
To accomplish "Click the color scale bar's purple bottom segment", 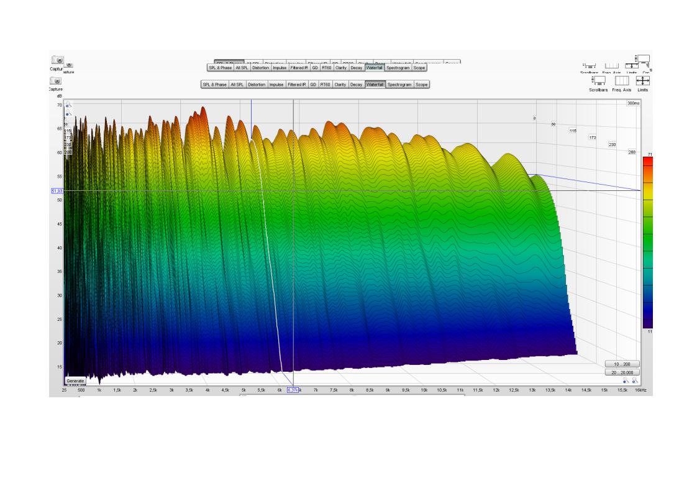I will 648,322.
